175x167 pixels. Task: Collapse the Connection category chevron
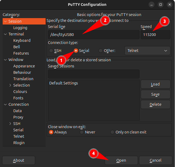5,104
